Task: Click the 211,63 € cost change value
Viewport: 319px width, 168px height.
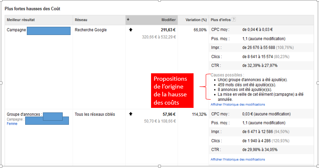Action: pyautogui.click(x=168, y=30)
